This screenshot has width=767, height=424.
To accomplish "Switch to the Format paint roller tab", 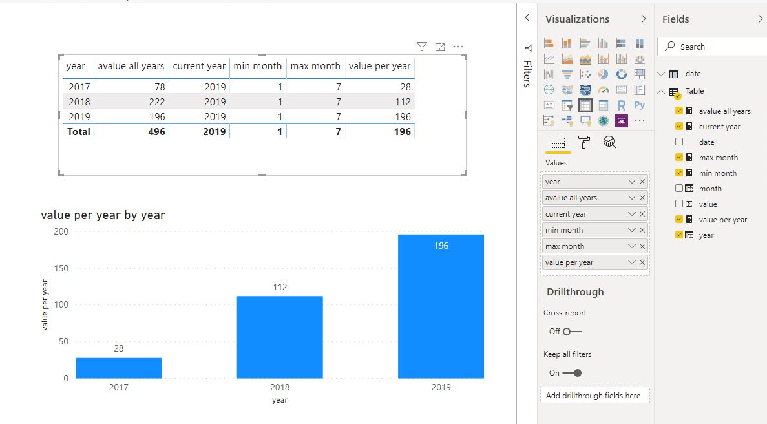I will (x=583, y=142).
